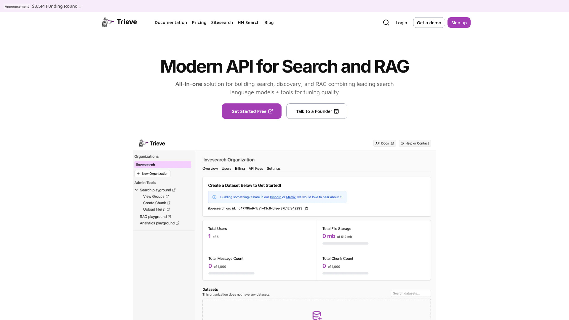This screenshot has height=320, width=569.
Task: Click the Talk to a Founder button
Action: tap(317, 111)
